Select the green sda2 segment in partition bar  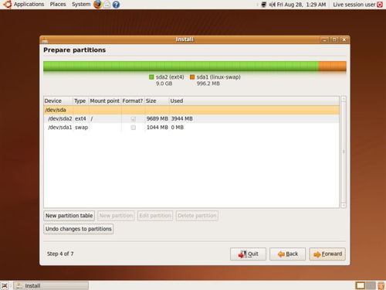click(181, 67)
